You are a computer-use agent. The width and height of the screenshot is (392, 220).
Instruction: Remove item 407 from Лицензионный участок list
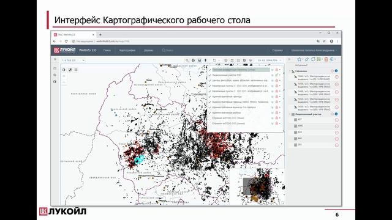tap(337, 120)
